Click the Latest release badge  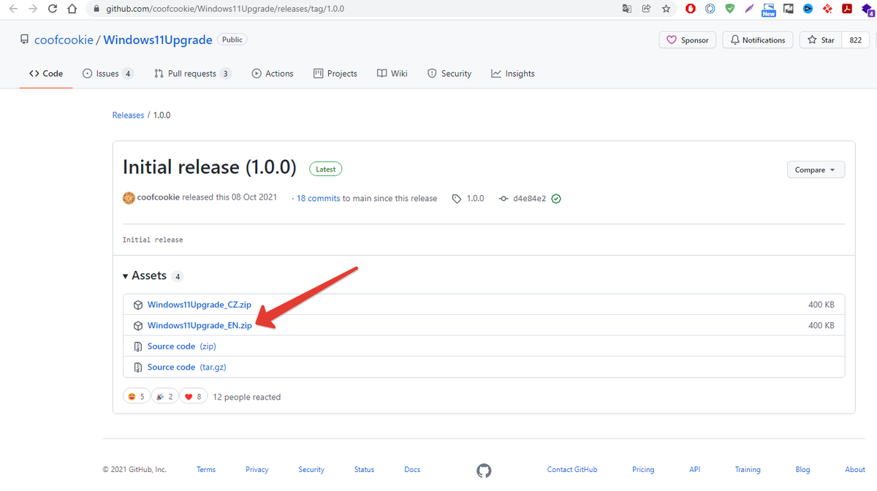point(325,169)
